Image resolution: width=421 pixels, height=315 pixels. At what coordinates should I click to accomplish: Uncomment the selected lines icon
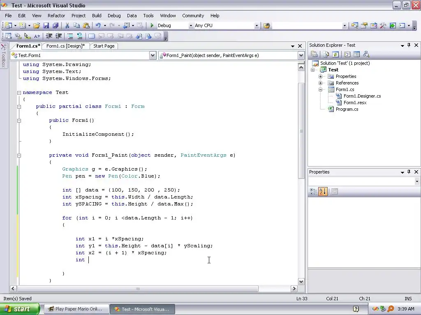coord(80,36)
